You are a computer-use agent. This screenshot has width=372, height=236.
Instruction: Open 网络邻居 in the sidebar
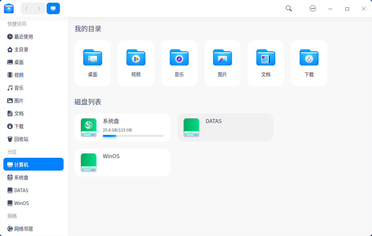[x=33, y=229]
